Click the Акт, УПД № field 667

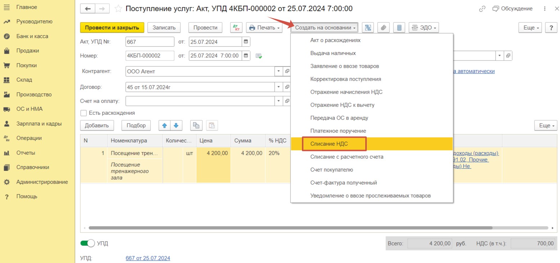tap(150, 42)
